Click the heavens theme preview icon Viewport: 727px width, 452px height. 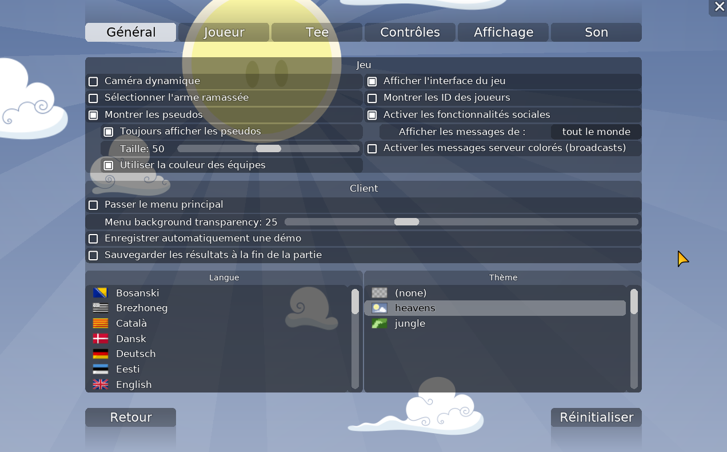pyautogui.click(x=380, y=308)
